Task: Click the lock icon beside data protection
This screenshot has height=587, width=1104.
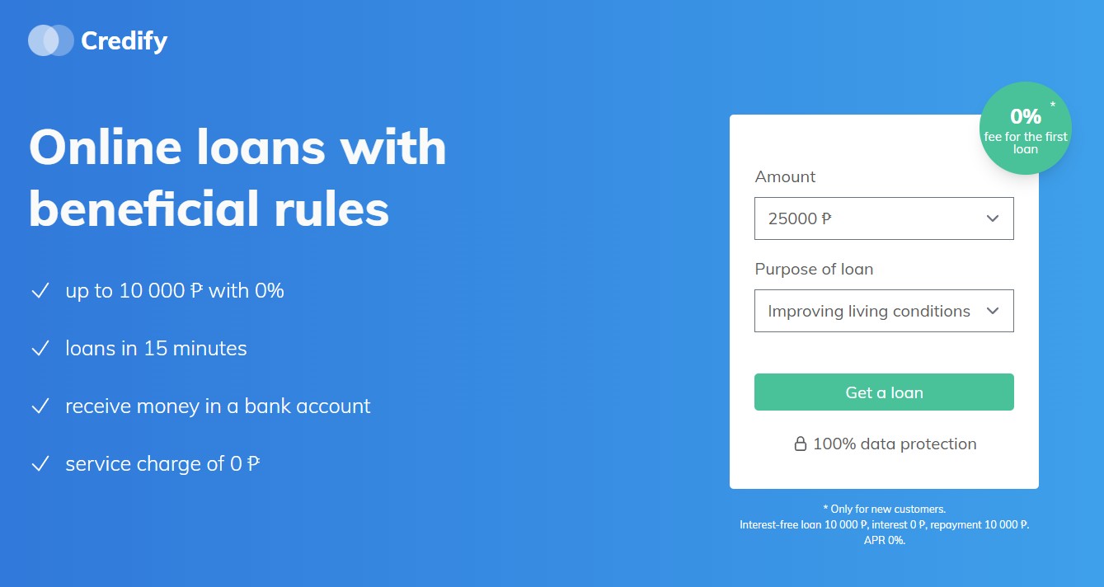Action: tap(800, 444)
